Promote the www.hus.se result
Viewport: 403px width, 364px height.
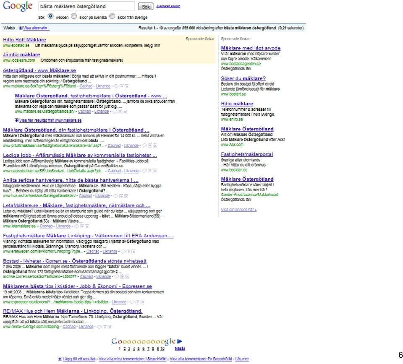pos(121,196)
